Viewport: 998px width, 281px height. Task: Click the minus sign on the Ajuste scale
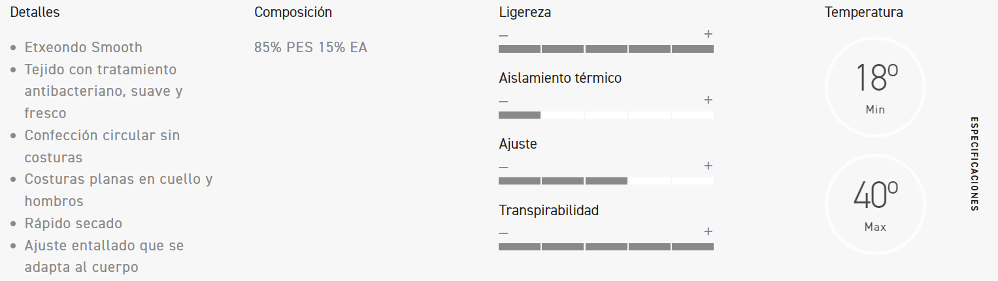click(503, 167)
